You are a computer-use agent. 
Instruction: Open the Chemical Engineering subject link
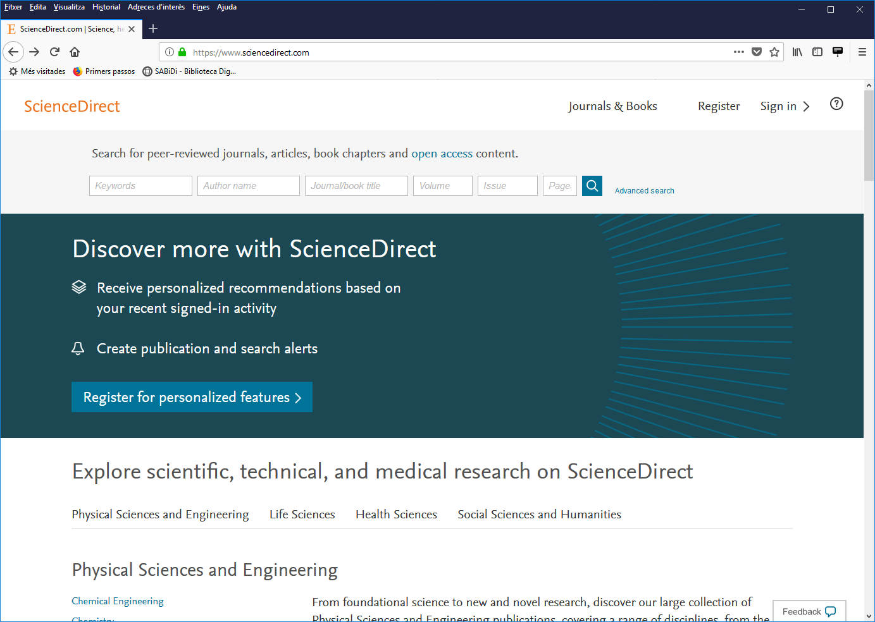point(118,601)
